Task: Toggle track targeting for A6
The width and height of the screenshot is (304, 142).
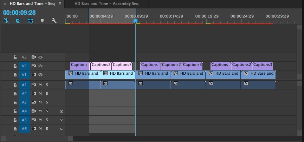Action: pos(25,129)
